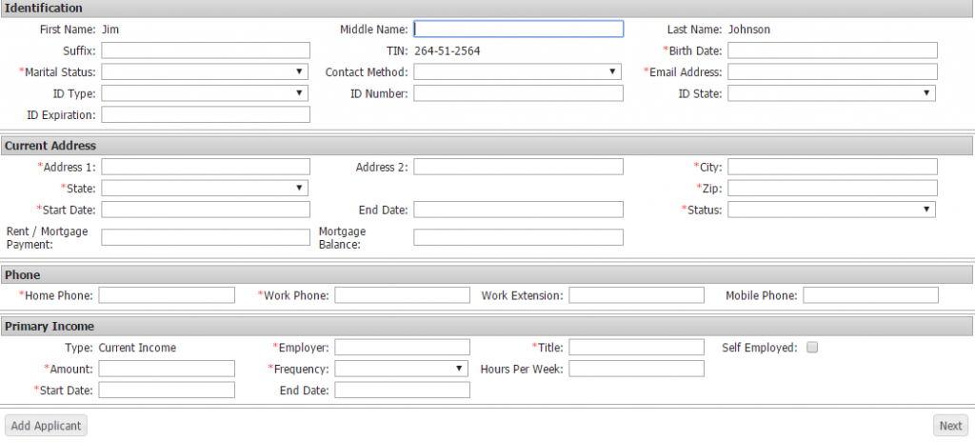Focus the Home Phone field
975x442 pixels.
167,295
